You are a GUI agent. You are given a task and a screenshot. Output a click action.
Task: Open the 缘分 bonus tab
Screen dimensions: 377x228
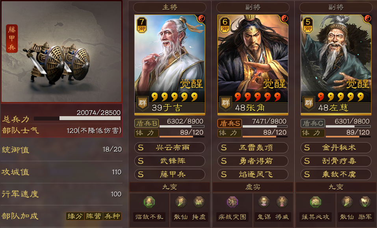[x=75, y=216]
